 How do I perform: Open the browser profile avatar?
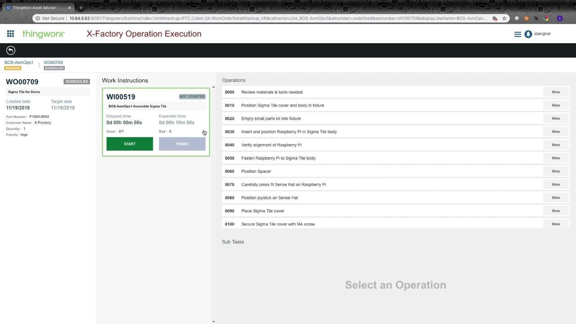560,18
